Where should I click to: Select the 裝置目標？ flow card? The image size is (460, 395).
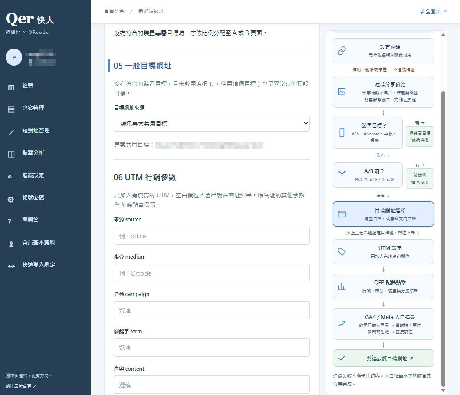click(368, 133)
